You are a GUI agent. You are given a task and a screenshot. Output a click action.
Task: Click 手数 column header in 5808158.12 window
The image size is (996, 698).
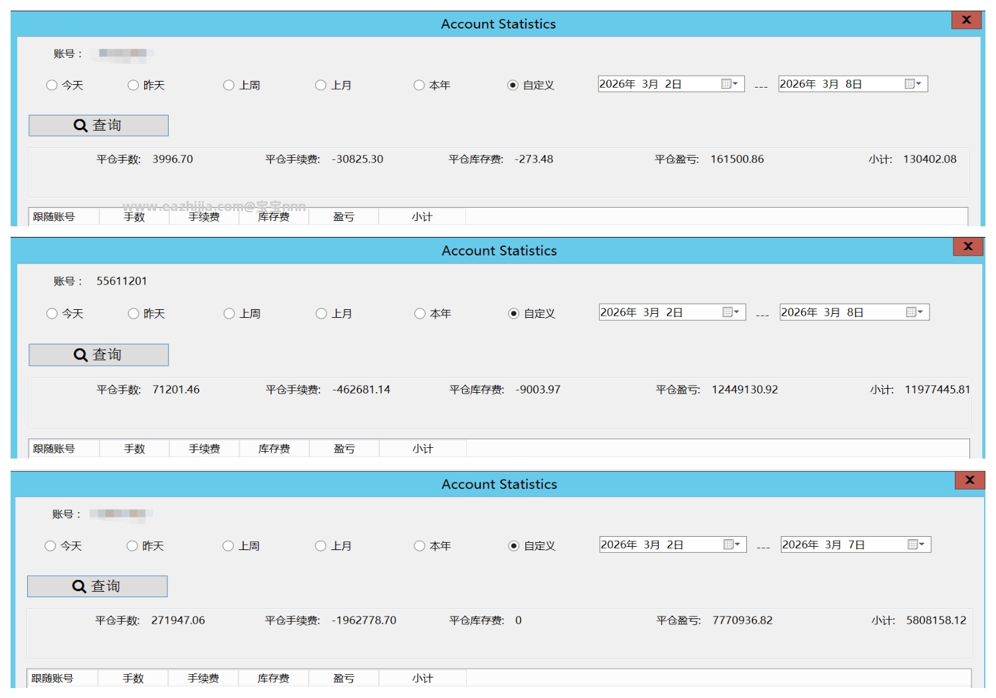coord(133,678)
